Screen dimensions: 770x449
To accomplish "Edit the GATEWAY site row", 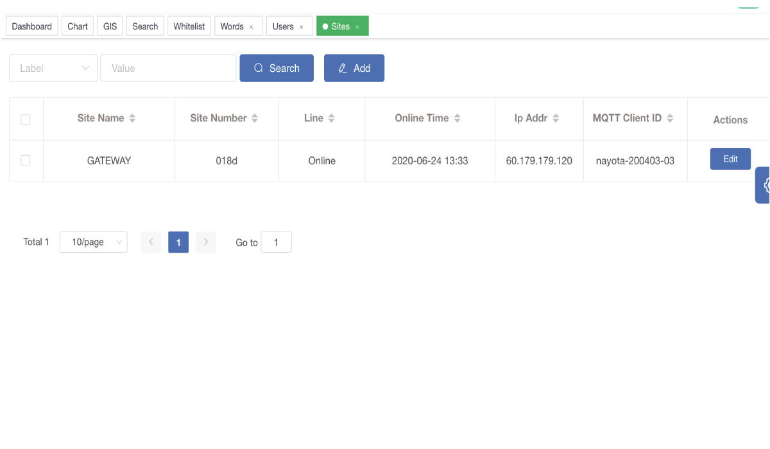I will point(730,159).
